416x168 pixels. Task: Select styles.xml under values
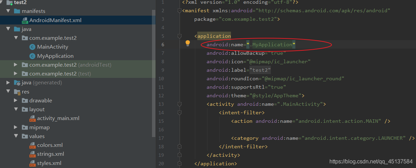[49, 163]
